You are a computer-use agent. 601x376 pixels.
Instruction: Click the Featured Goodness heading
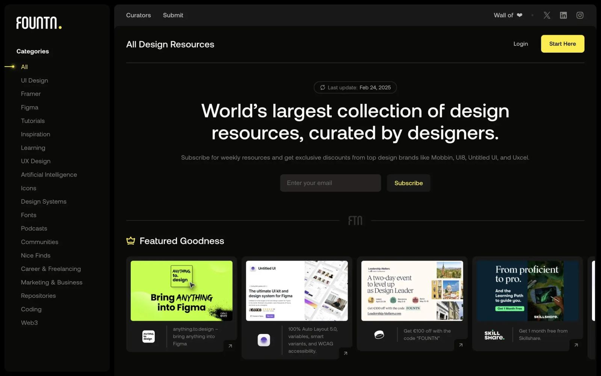182,241
